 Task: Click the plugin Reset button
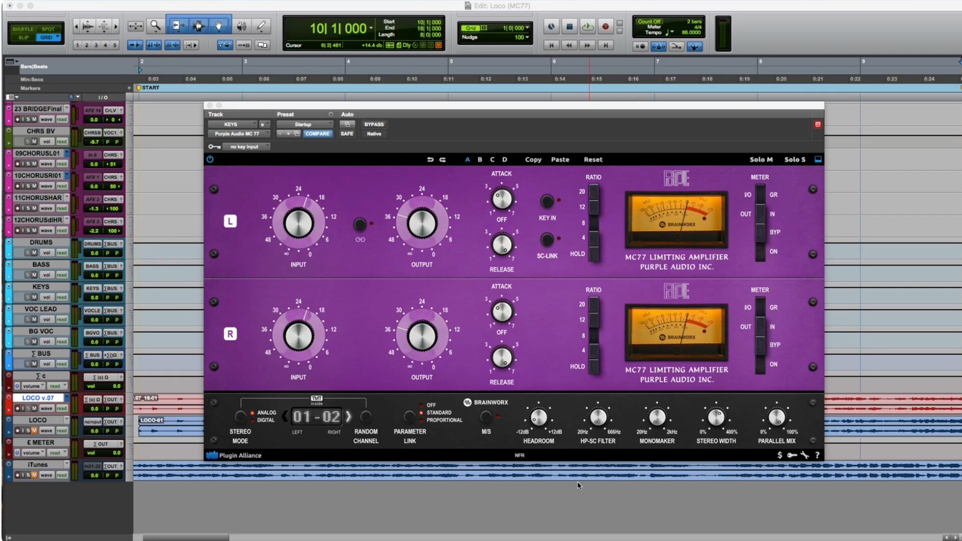[593, 159]
